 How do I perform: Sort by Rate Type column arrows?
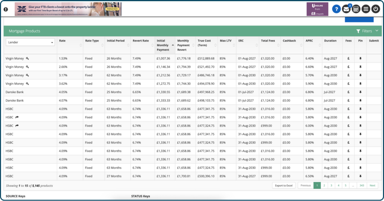coord(102,45)
